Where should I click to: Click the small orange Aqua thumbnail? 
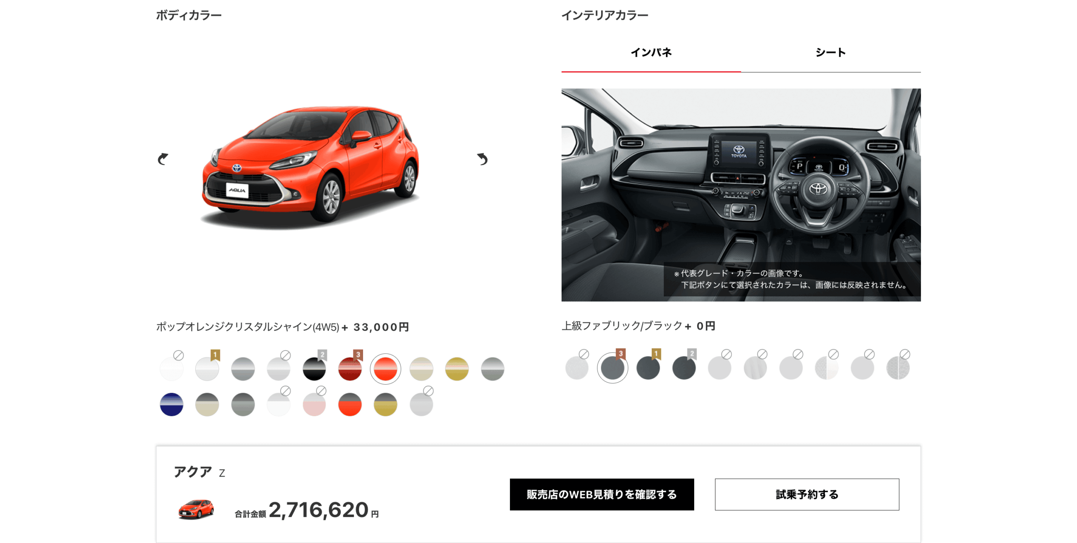(x=196, y=509)
